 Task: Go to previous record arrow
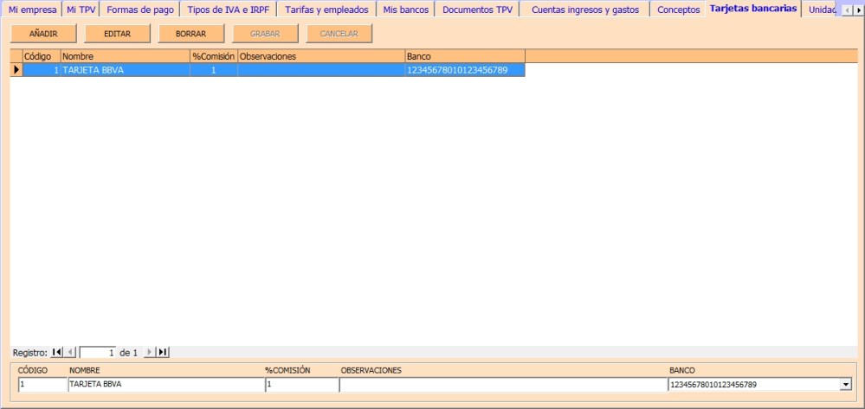tap(70, 352)
